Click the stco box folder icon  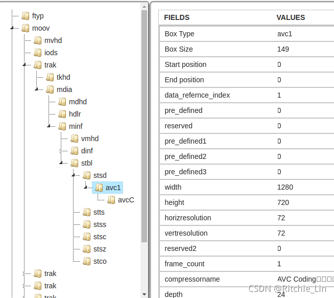87,261
